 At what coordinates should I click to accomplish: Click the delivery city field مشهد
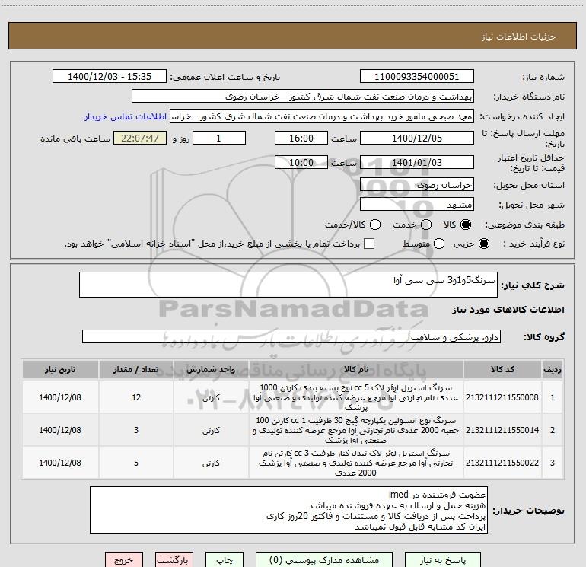point(417,205)
